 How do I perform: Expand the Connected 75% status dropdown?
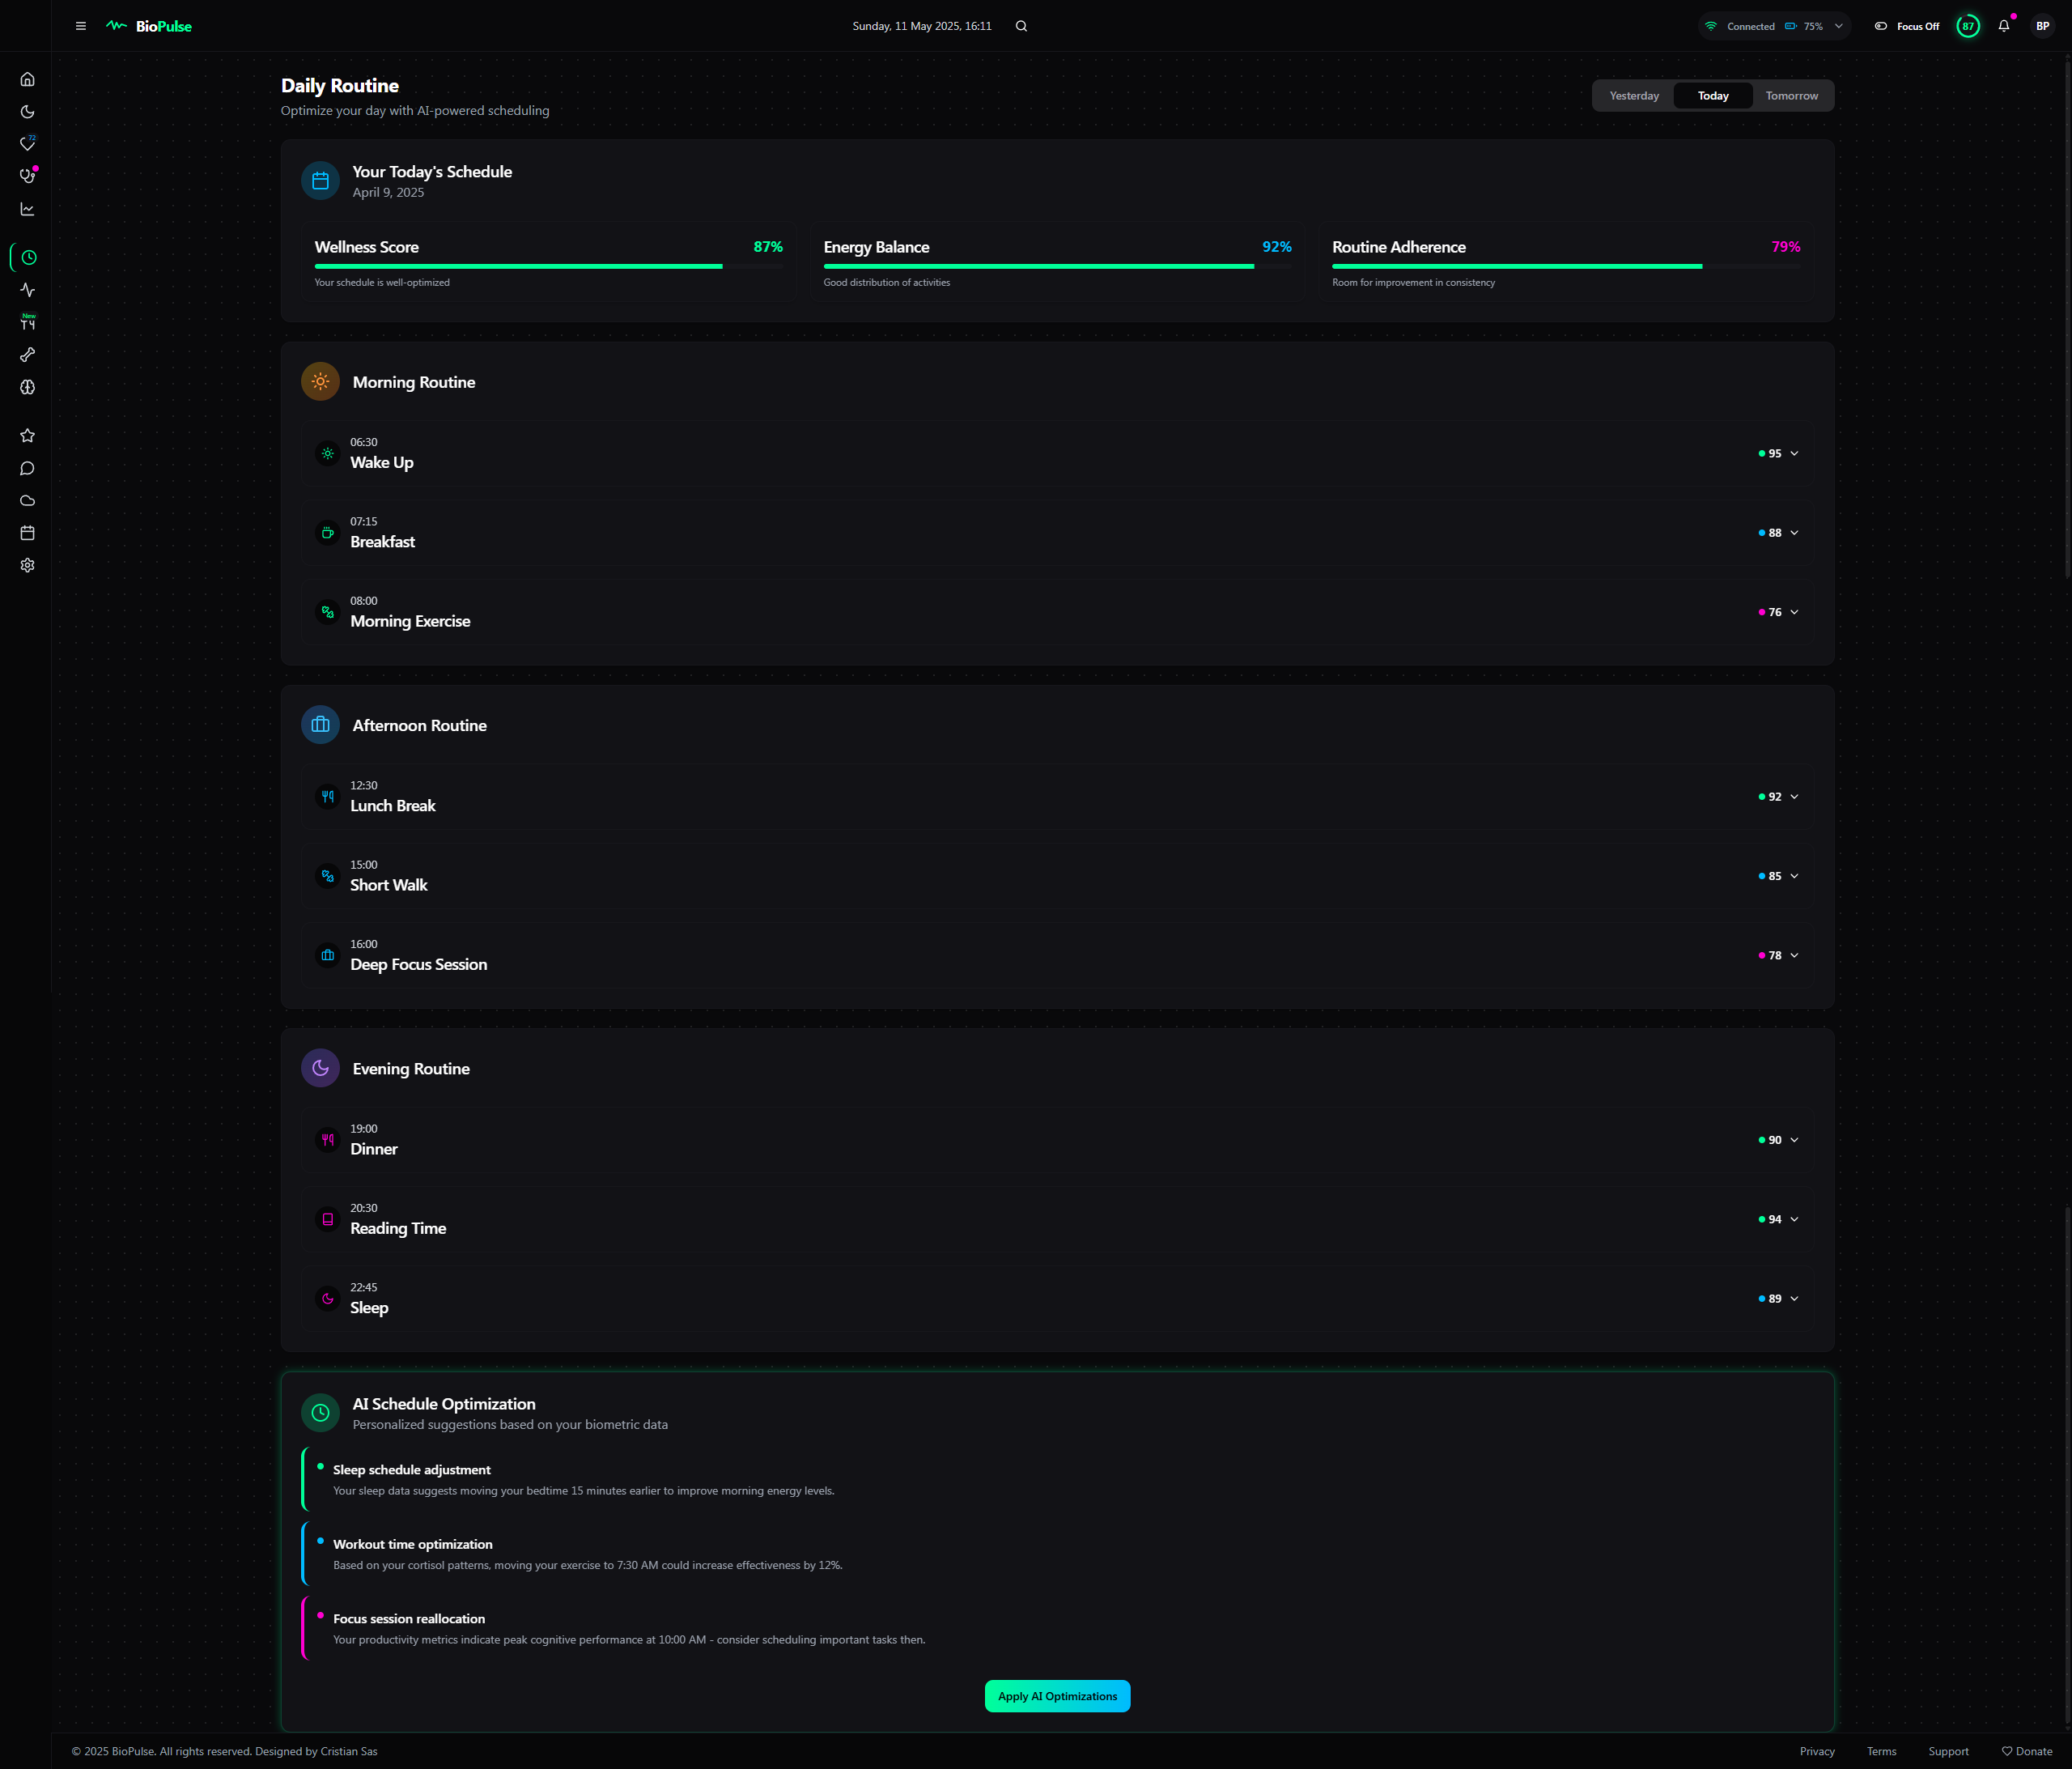tap(1774, 26)
